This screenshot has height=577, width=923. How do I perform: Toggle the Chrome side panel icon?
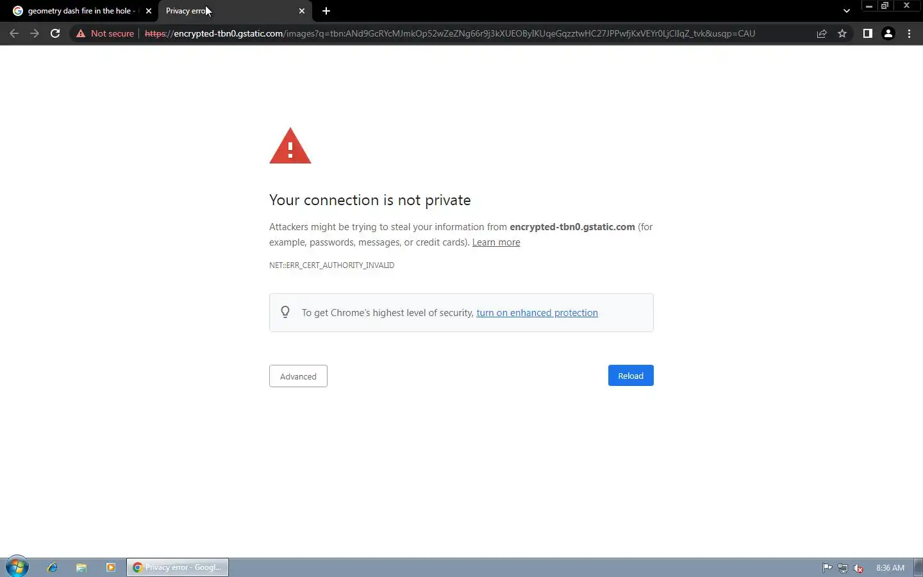pyautogui.click(x=867, y=33)
